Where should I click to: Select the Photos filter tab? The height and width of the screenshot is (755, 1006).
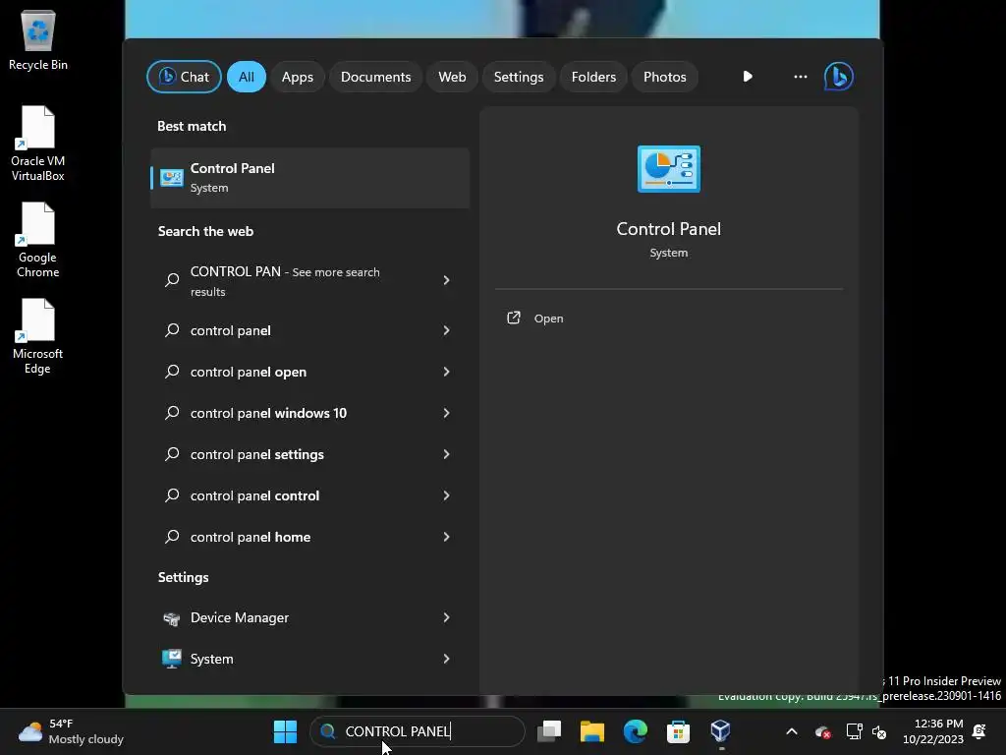point(665,77)
